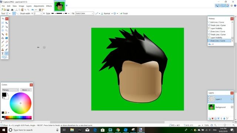Viewport: 237px width, 133px height.
Task: Select Layer Visibility entry above Draw Line
Action: pos(216,38)
